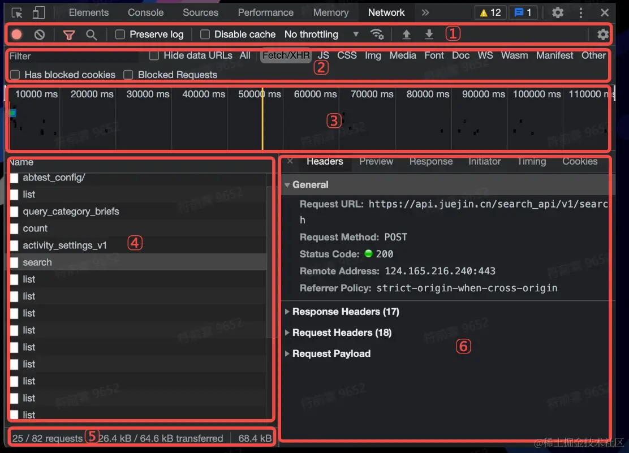Image resolution: width=629 pixels, height=453 pixels.
Task: Switch to the Console tab
Action: (145, 13)
